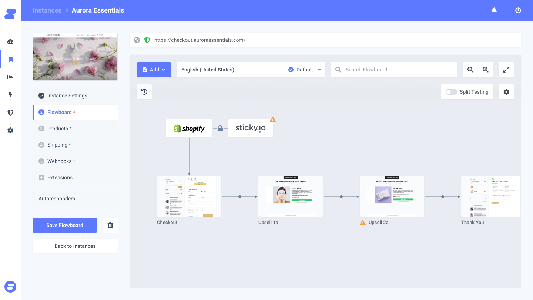
Task: Open the English (United States) language dropdown
Action: point(251,70)
